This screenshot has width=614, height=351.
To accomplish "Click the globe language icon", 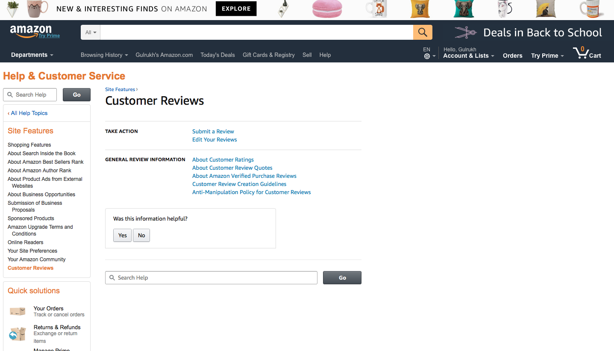I will pyautogui.click(x=427, y=56).
